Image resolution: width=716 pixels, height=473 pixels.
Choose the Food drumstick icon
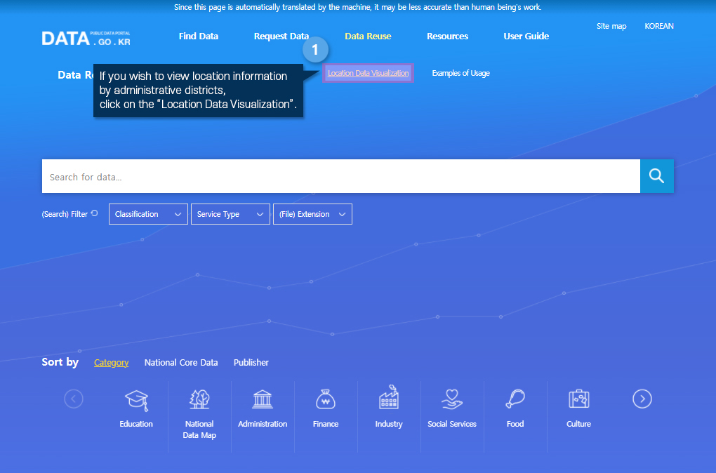click(515, 399)
